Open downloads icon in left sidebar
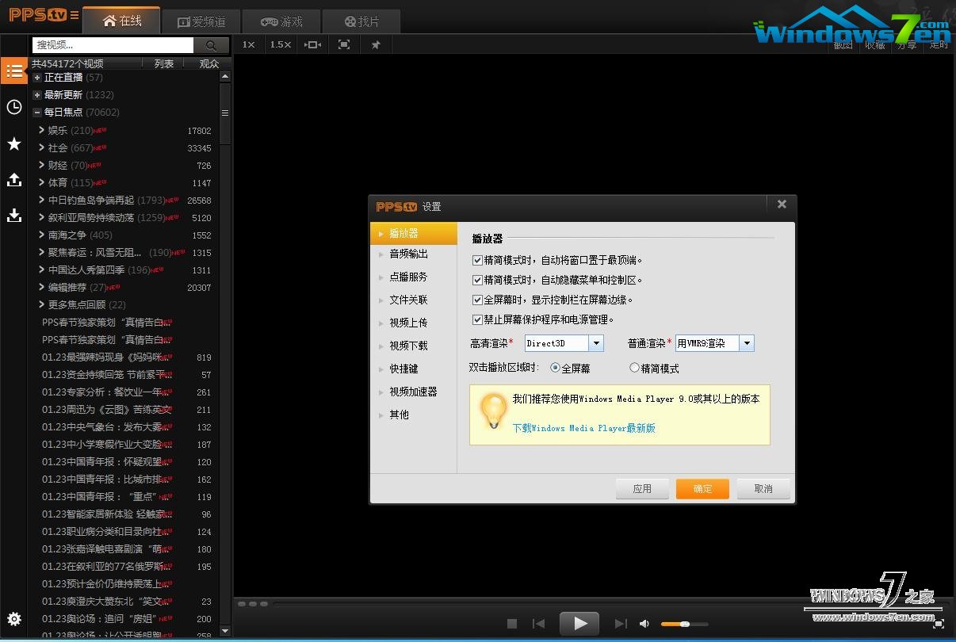Image resolution: width=956 pixels, height=642 pixels. click(x=14, y=215)
